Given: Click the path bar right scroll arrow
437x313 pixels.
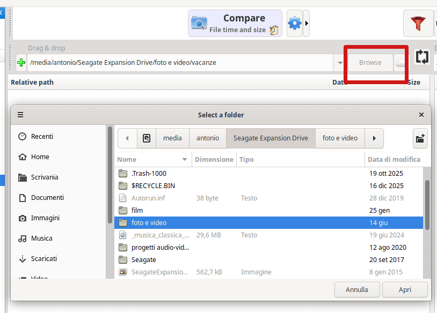Looking at the screenshot, I should 374,138.
